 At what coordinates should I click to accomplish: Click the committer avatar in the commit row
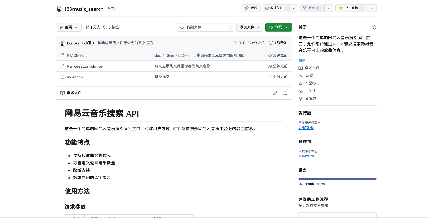(62, 43)
